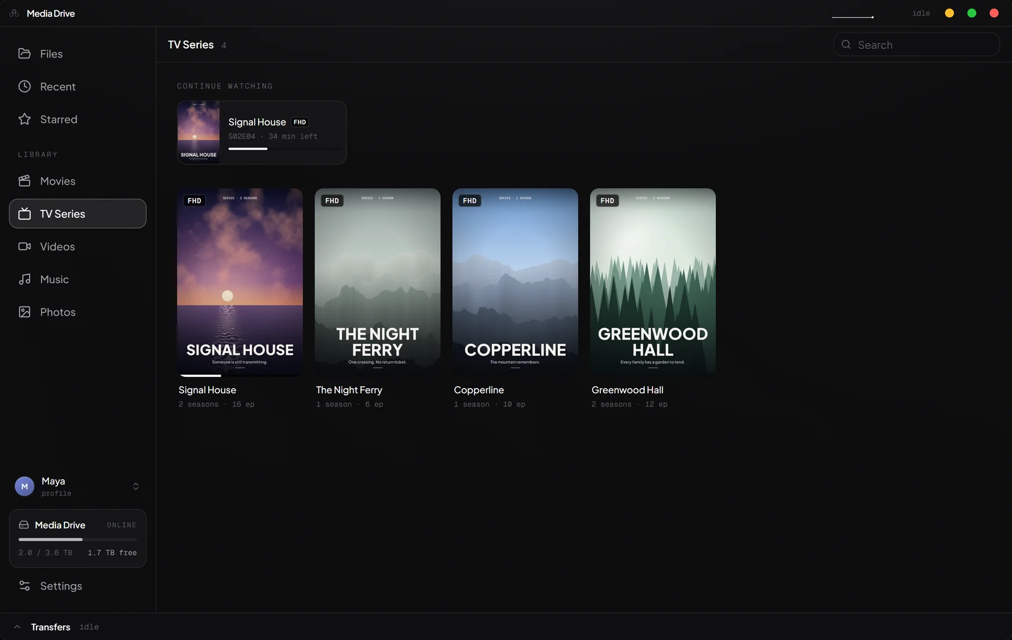The height and width of the screenshot is (640, 1012).
Task: Click the FHD badge on Greenwood Hall poster
Action: [x=607, y=200]
